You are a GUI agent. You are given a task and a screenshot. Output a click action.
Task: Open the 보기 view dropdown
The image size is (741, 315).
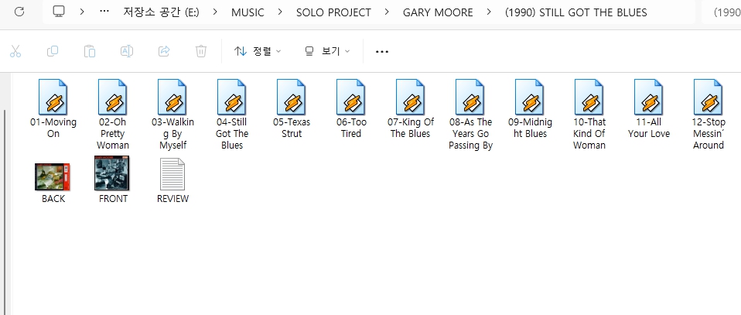click(x=327, y=51)
